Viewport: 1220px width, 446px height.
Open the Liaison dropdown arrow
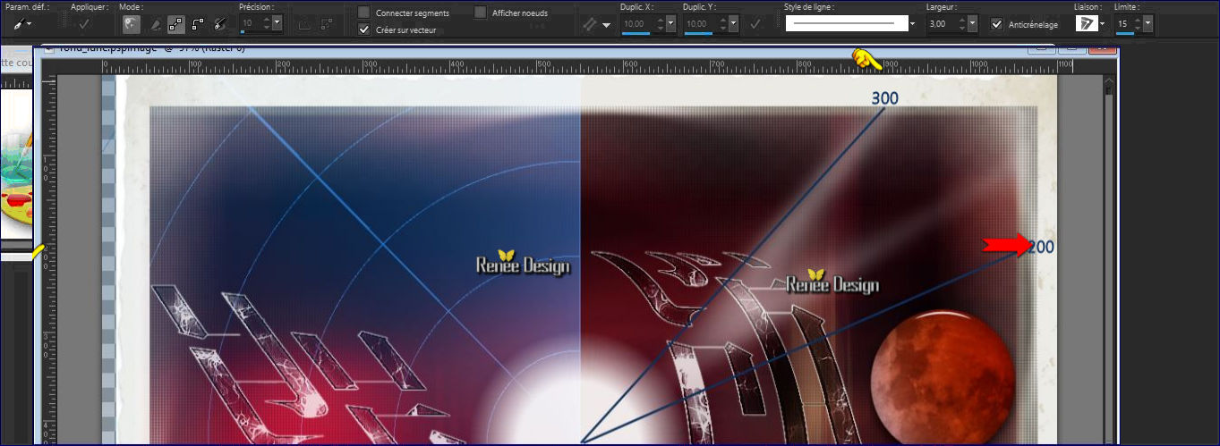click(x=1103, y=24)
